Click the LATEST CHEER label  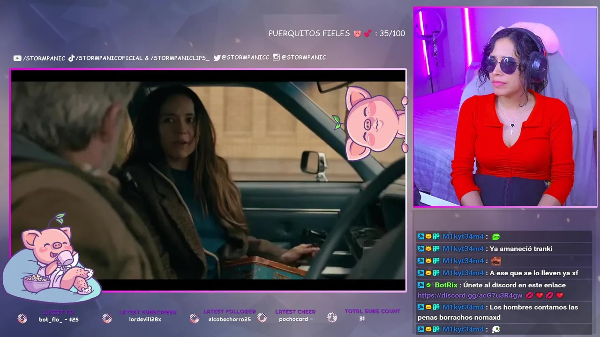point(295,312)
